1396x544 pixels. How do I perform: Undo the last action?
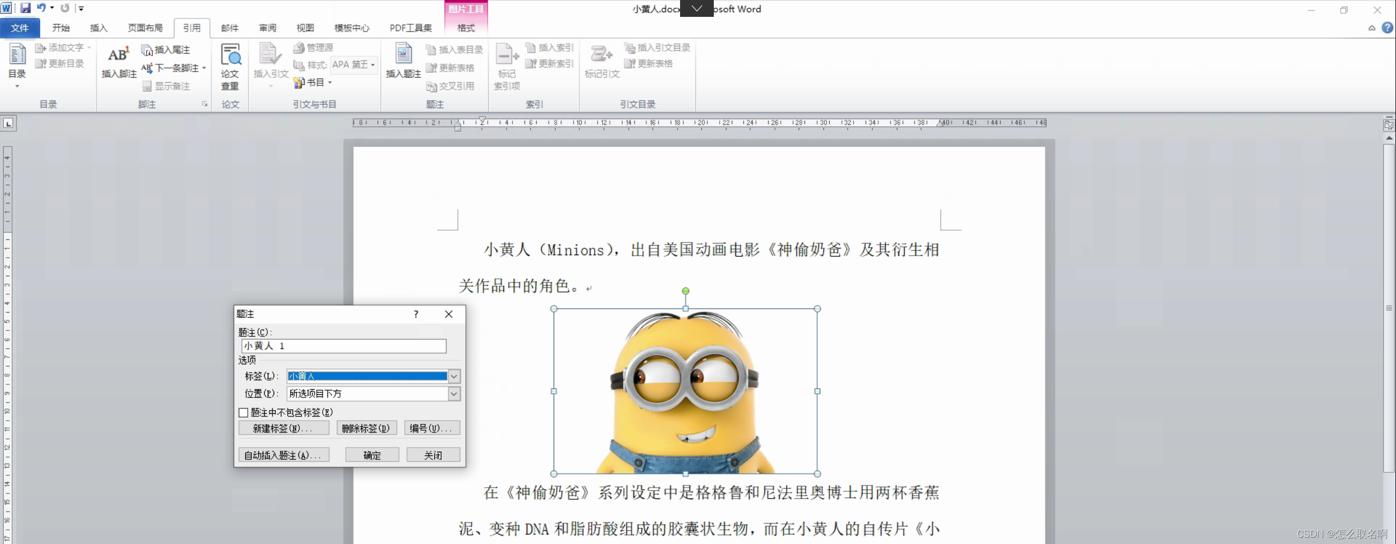click(41, 8)
